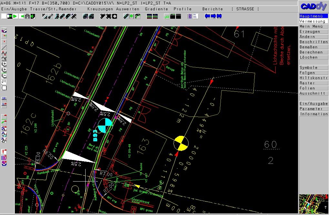
Task: Click the blue right arrow toolbar icon
Action: [x=213, y=16]
